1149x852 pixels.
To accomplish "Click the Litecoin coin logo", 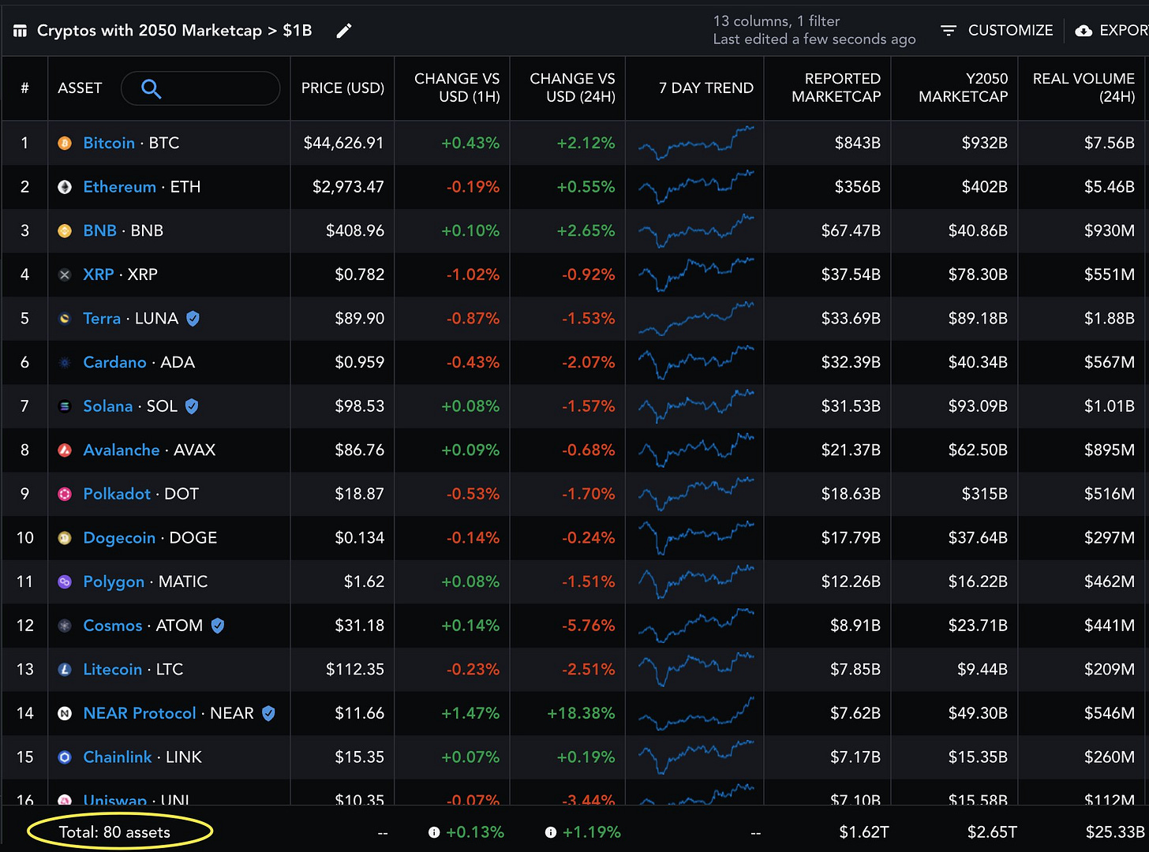I will point(65,670).
